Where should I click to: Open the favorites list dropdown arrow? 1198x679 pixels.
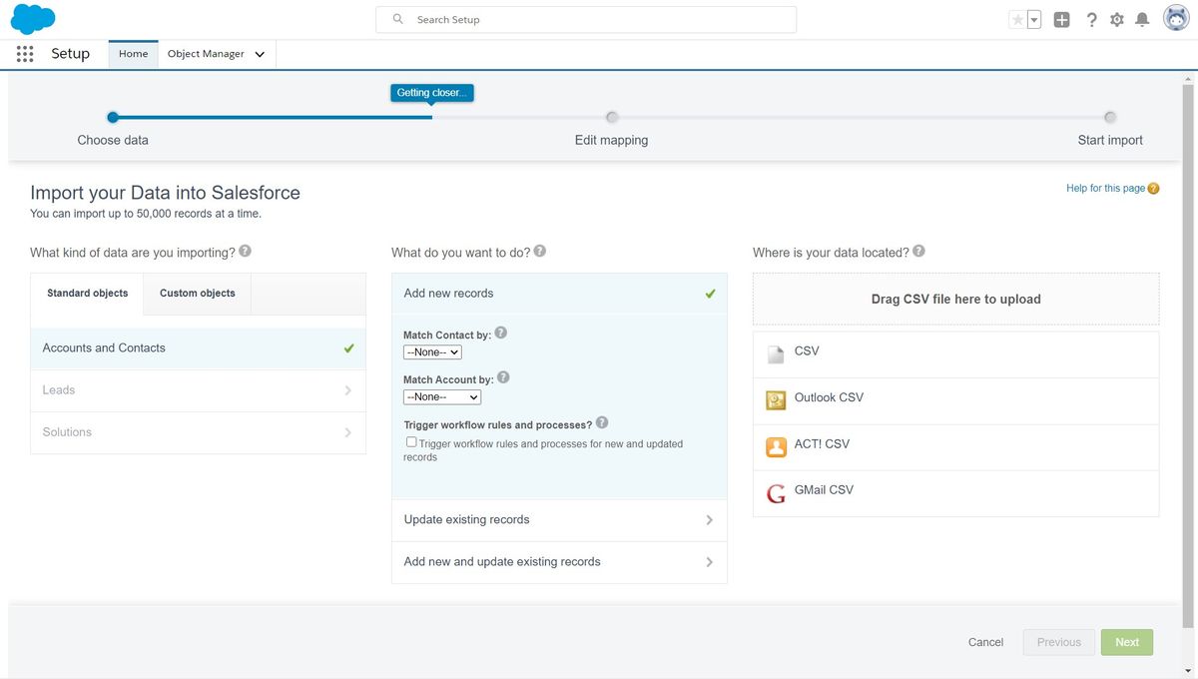coord(1034,20)
